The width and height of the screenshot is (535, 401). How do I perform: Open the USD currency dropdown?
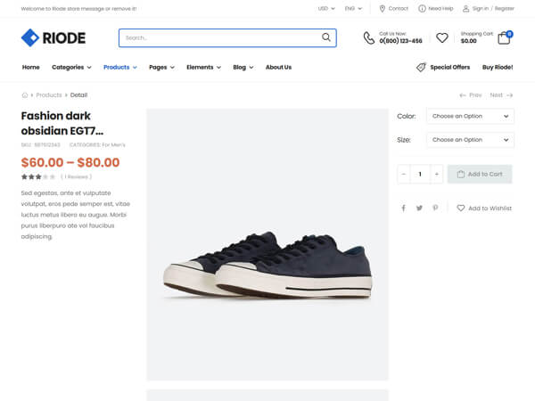(326, 9)
